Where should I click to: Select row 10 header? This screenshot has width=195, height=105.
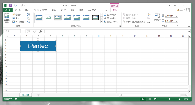5,67
